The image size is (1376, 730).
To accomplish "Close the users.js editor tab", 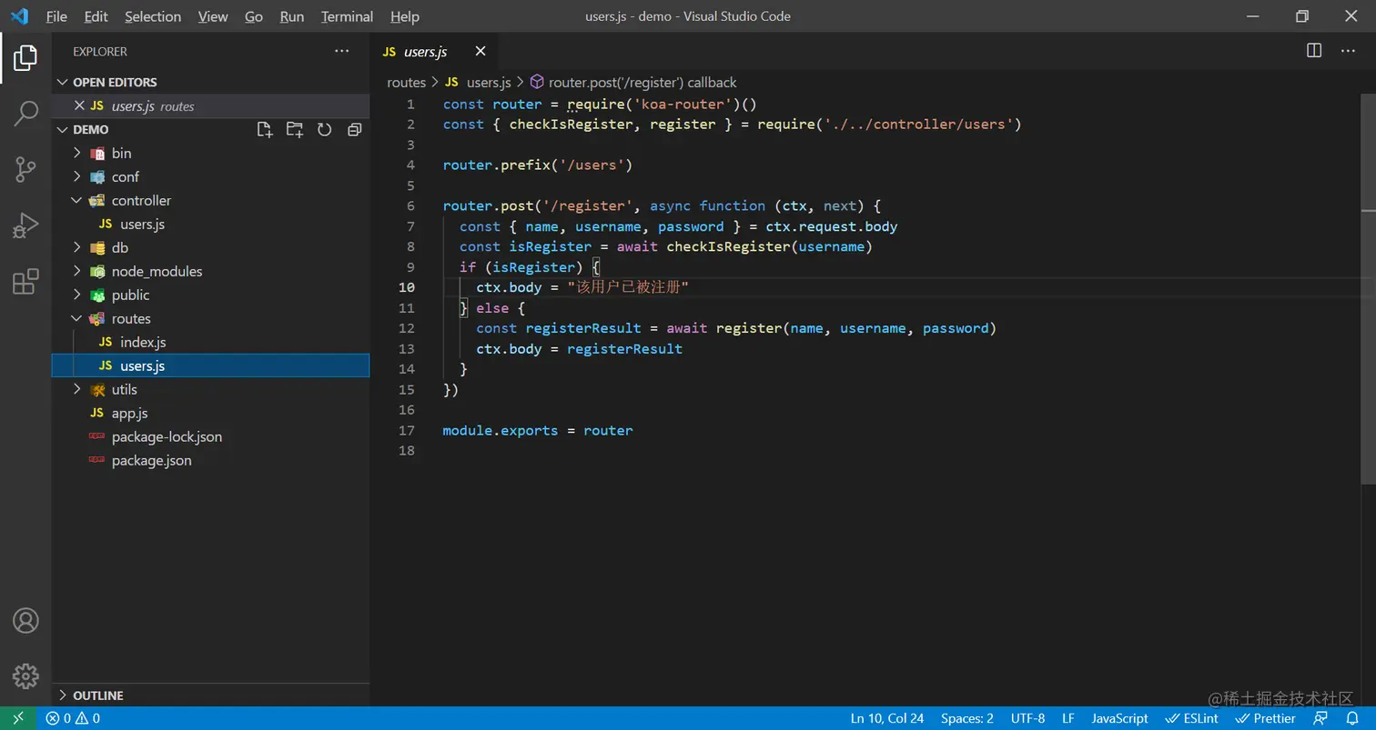I will (x=481, y=52).
